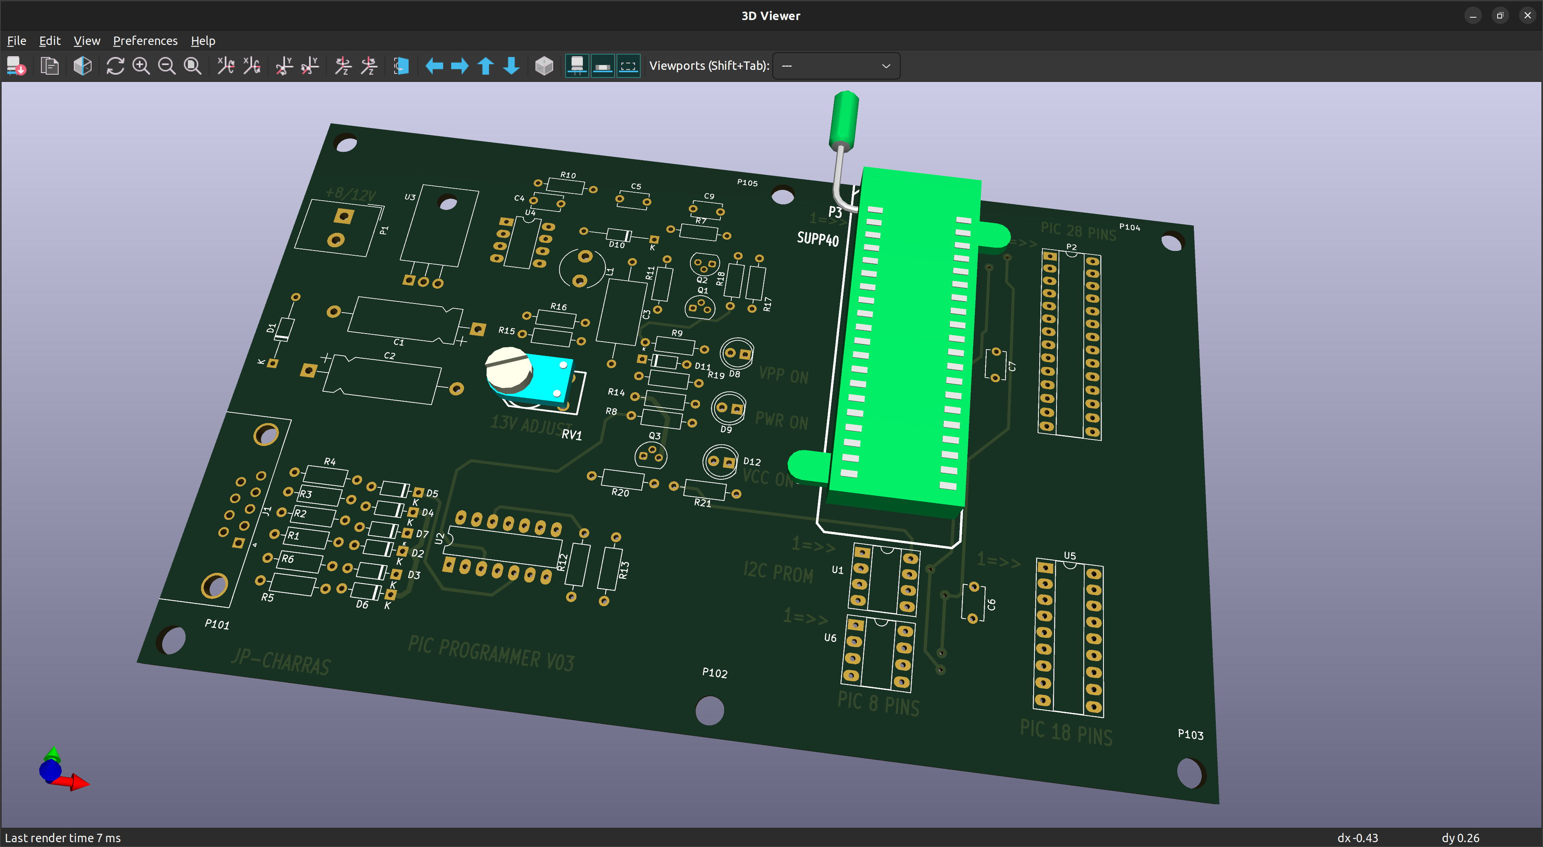Zoom out of the board

pos(167,66)
